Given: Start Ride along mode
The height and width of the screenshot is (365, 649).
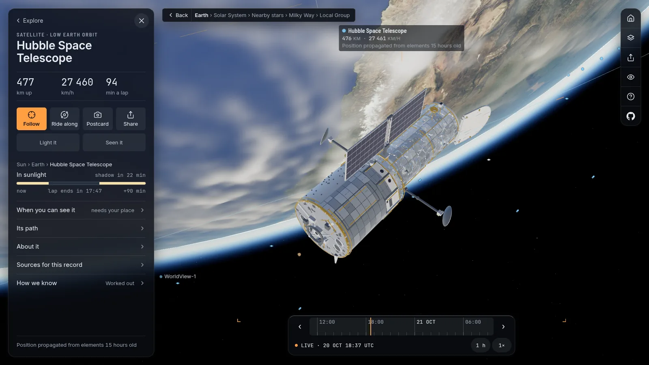Looking at the screenshot, I should [x=64, y=119].
